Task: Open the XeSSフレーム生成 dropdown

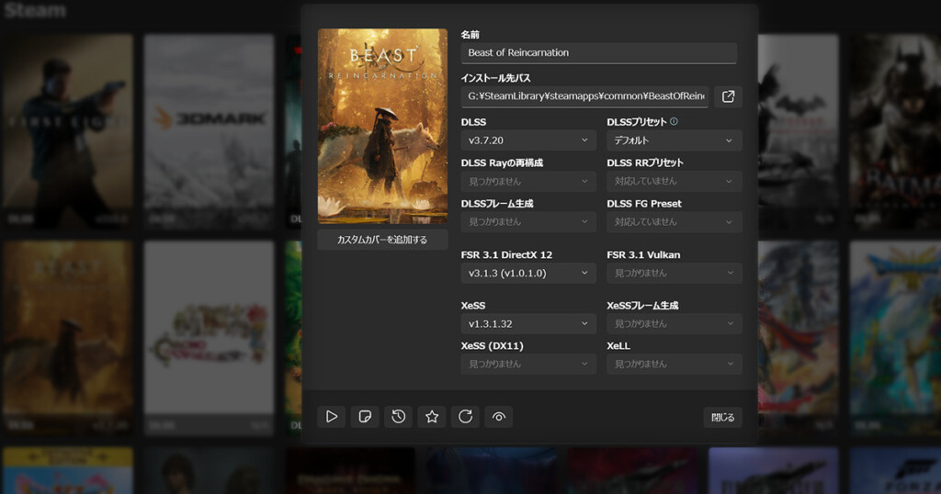Action: 674,324
